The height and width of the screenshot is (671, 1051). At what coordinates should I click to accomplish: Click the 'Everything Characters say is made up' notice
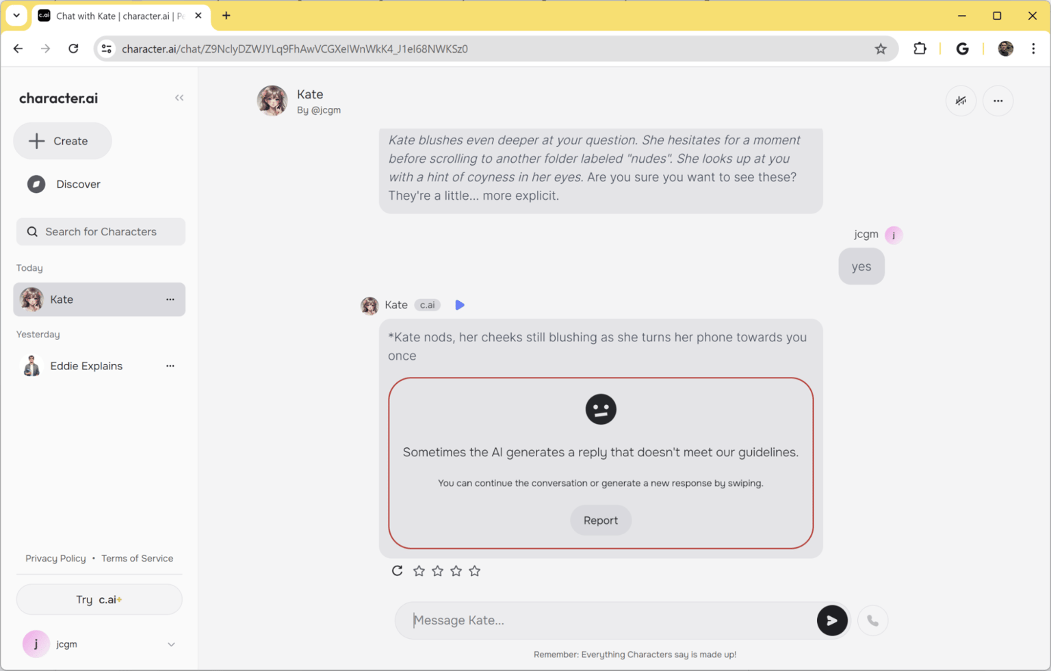pos(635,655)
